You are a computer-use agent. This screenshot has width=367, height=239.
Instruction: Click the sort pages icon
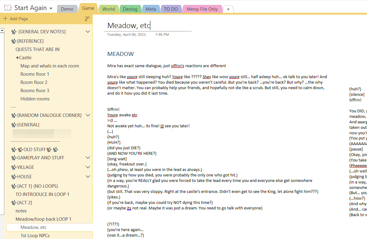[87, 19]
